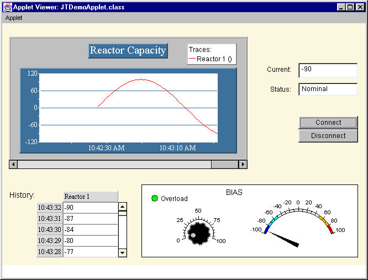Click the chart scrollbar left arrow
Viewport: 368px width, 280px height.
coord(13,165)
